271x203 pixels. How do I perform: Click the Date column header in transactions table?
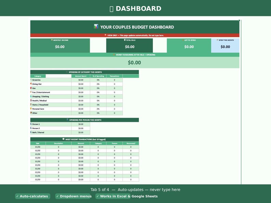[38, 143]
